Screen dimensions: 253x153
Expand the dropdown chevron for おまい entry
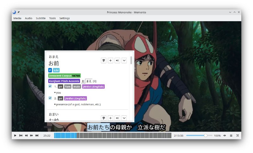click(x=124, y=118)
